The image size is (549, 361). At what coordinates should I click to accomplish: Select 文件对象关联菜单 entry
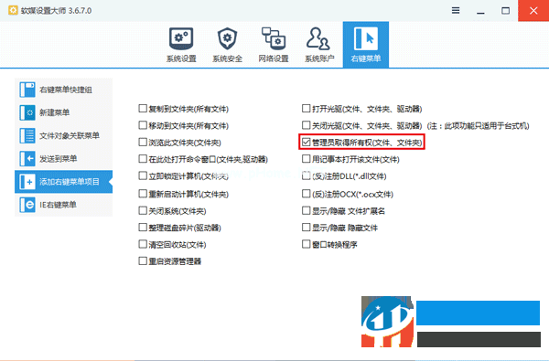click(x=63, y=136)
